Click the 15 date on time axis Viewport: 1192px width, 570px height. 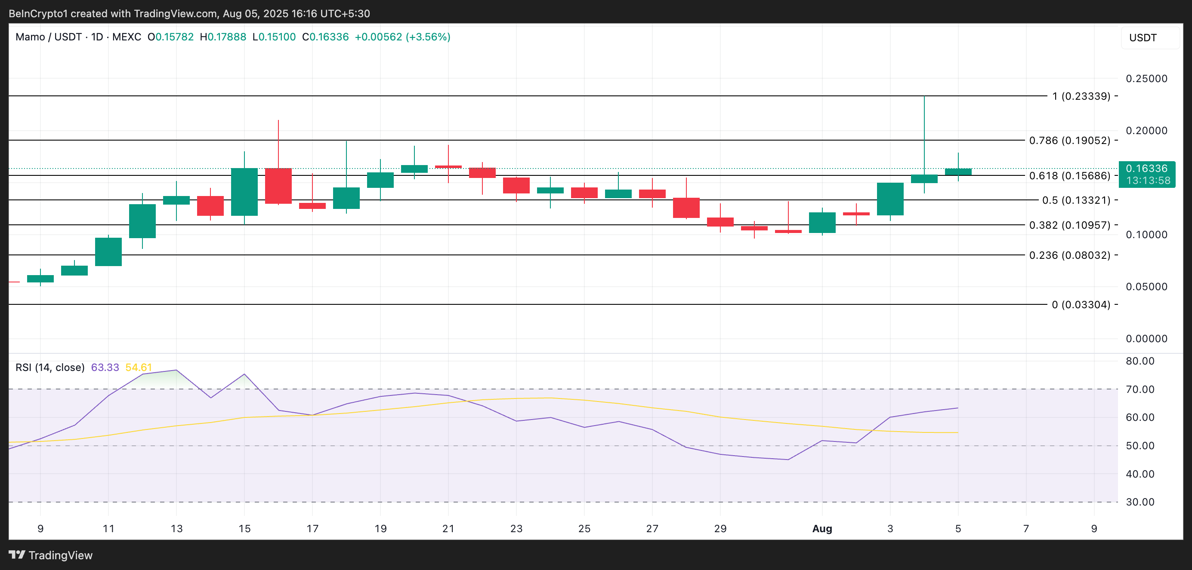(x=244, y=528)
